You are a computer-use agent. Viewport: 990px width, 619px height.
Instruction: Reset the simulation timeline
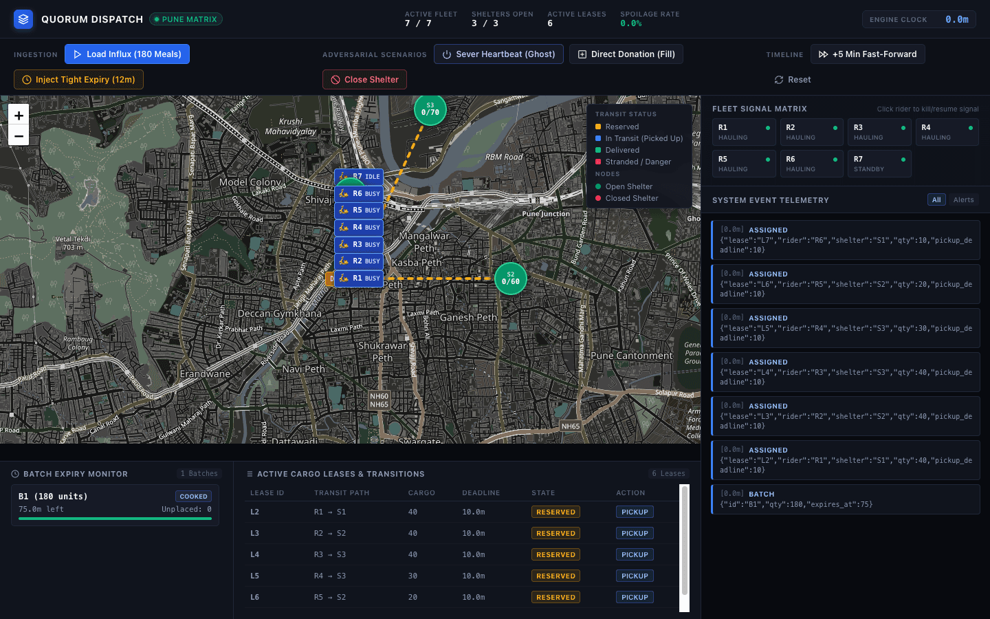pos(793,80)
